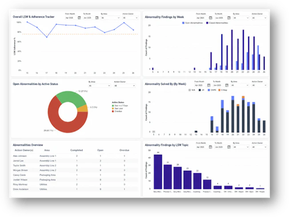This screenshot has height=217, width=289.
Task: Sort table by Completed column header
Action: (x=76, y=150)
